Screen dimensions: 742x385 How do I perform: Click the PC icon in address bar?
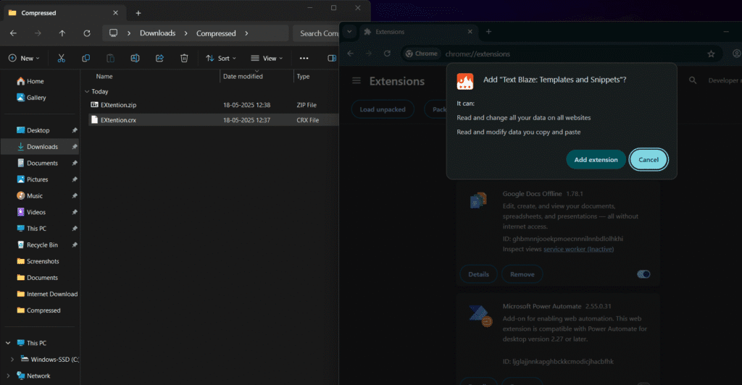point(113,33)
